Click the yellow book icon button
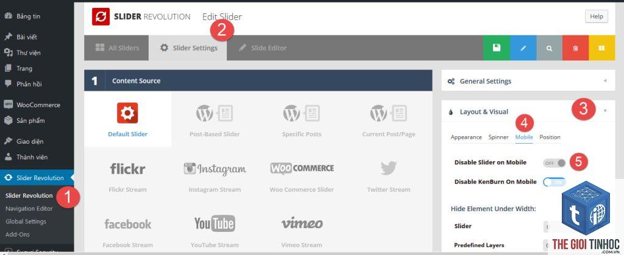624x255 pixels. click(x=601, y=48)
